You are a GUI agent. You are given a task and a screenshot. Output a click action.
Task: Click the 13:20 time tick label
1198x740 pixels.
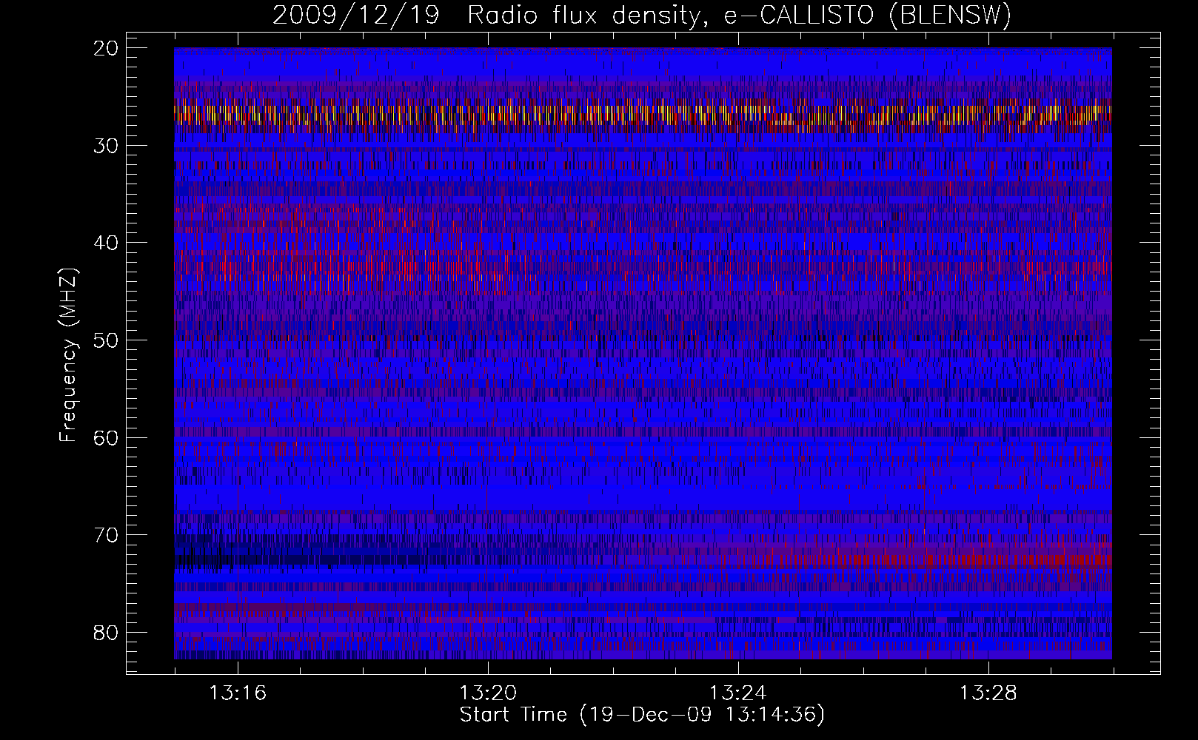pyautogui.click(x=488, y=693)
